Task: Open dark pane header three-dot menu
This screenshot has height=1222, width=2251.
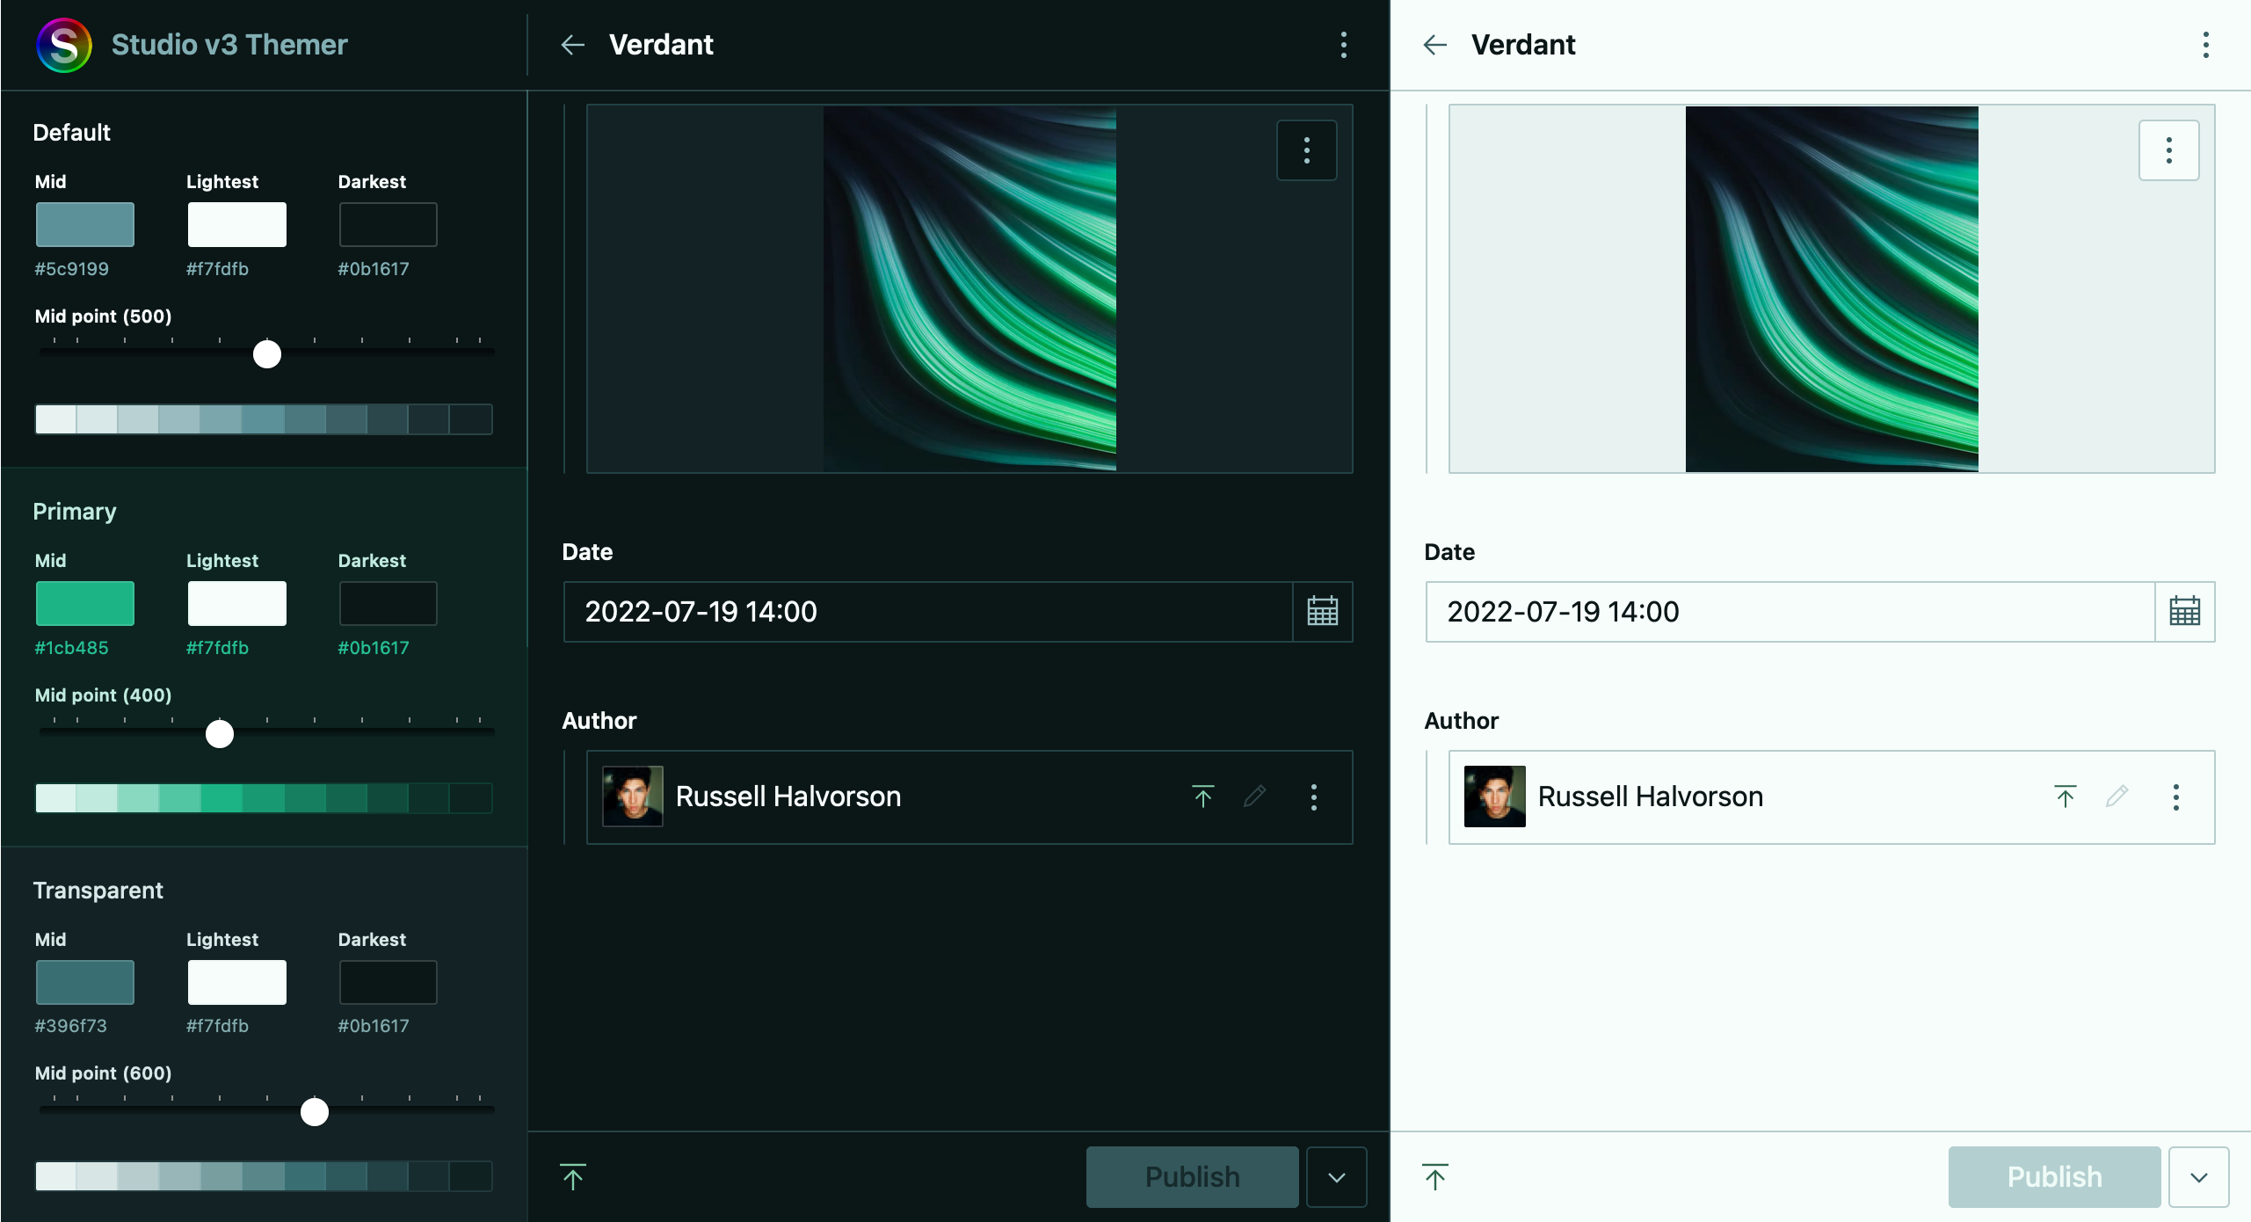Action: coord(1343,45)
